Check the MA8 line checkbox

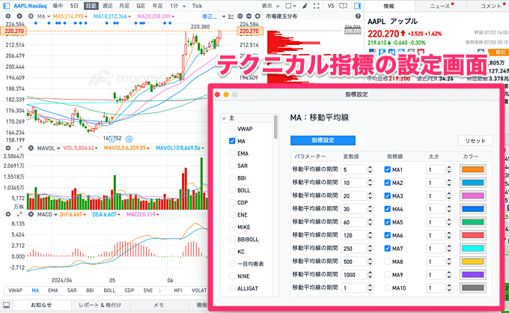387,261
